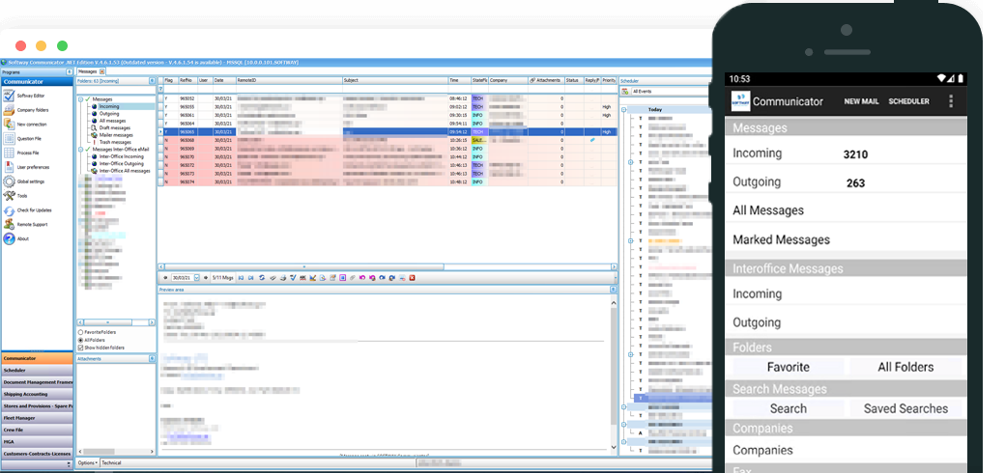
Task: Switch to the Fleet Manager module
Action: tap(37, 418)
